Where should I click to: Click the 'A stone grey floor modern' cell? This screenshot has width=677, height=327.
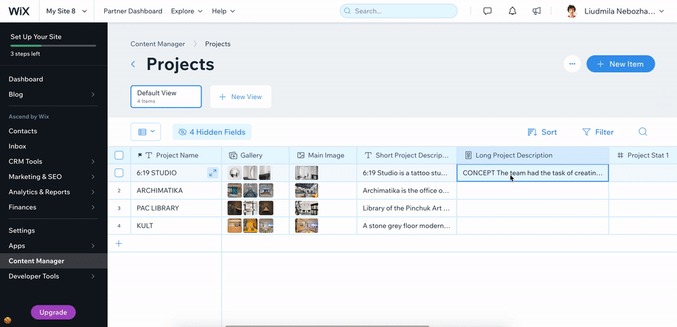407,226
